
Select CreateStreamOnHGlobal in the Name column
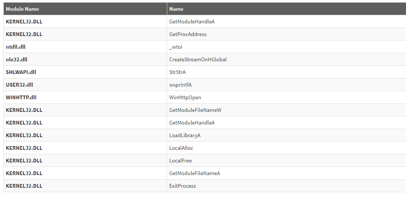pos(198,59)
